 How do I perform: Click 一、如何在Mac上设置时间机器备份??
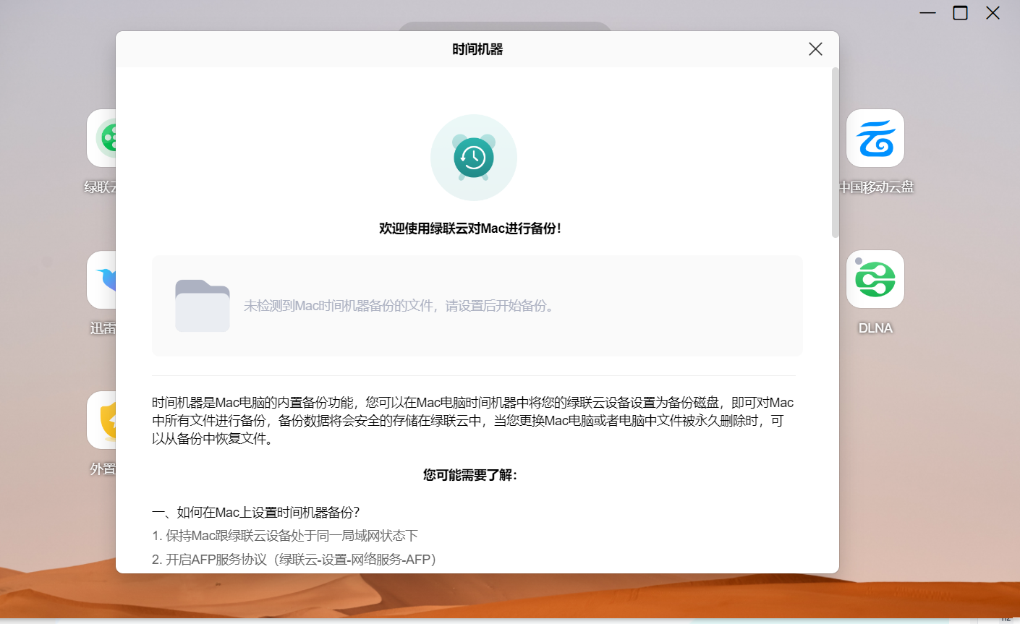coord(256,513)
